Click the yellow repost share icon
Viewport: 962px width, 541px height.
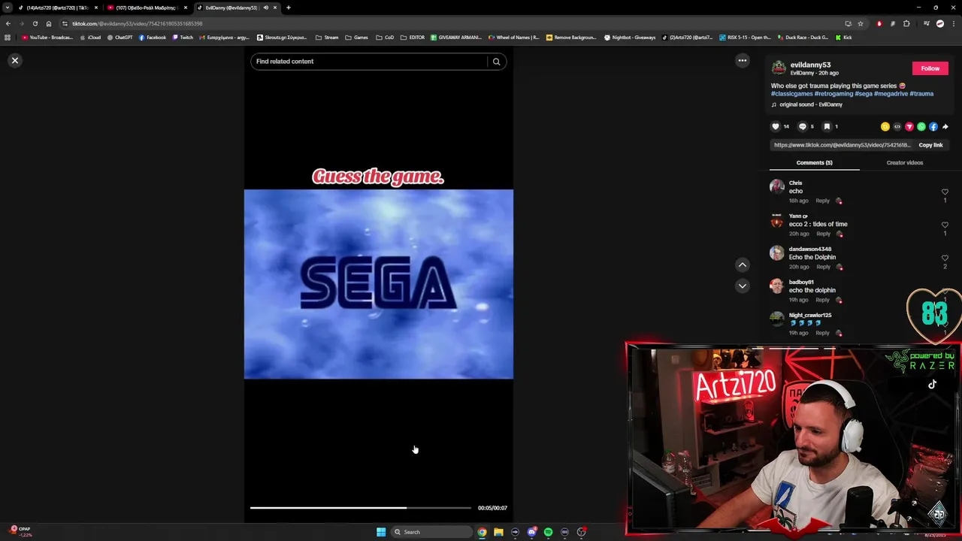coord(885,126)
